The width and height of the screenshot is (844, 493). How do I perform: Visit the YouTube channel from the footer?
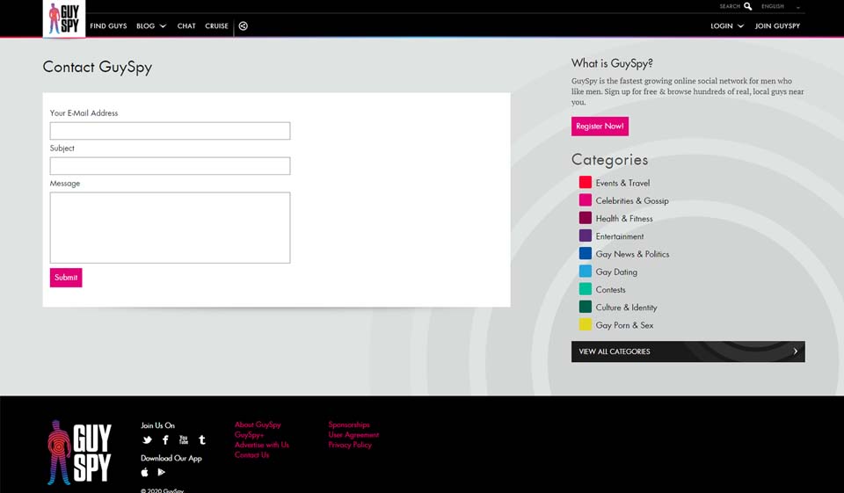(184, 440)
